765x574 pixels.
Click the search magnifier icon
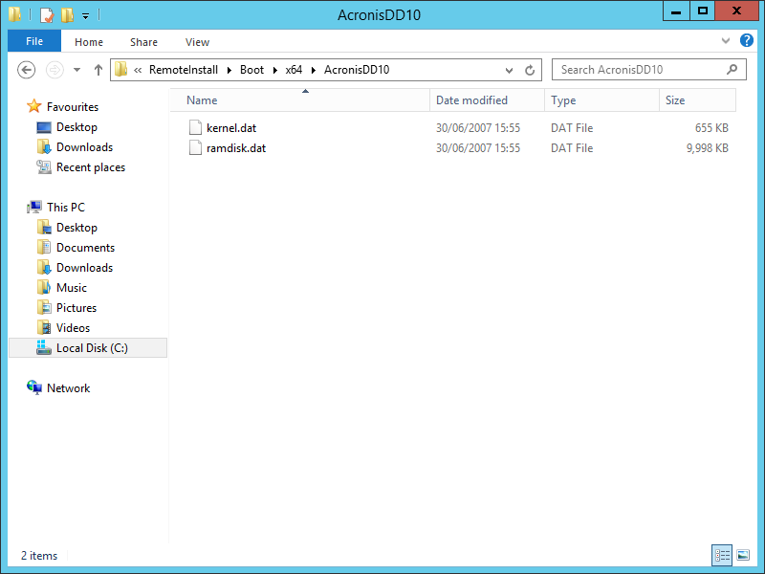click(x=732, y=69)
